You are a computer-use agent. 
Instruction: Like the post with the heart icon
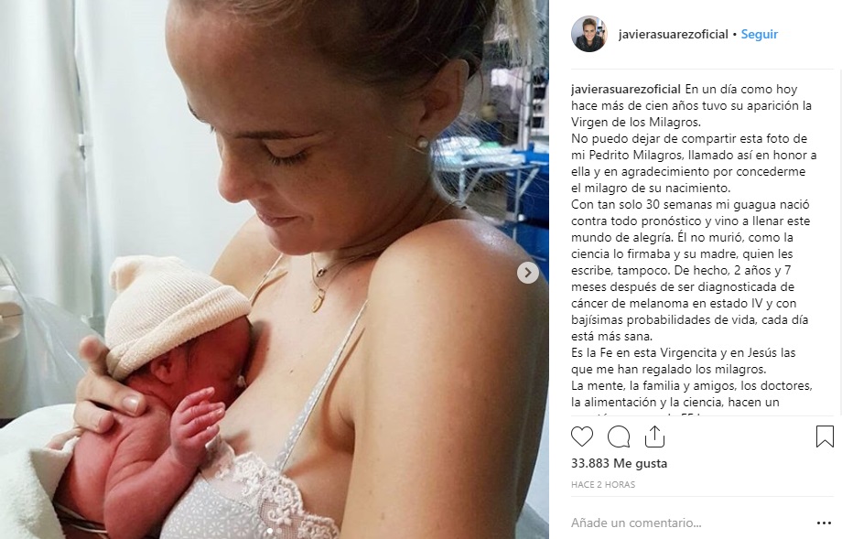tap(582, 437)
